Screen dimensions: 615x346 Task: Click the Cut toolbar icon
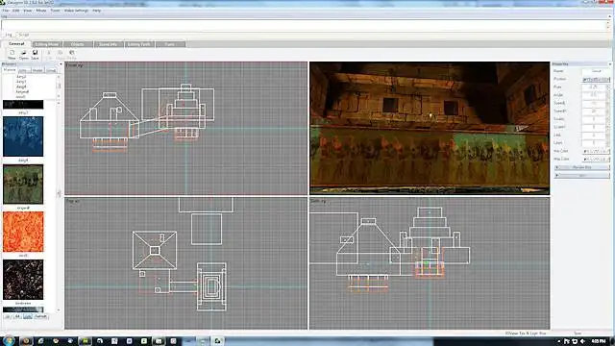click(49, 55)
